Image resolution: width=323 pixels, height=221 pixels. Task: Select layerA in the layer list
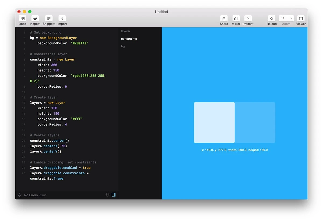pos(125,31)
